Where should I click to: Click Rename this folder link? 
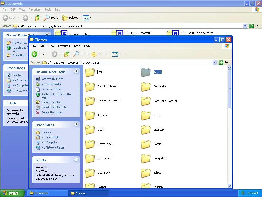point(53,79)
